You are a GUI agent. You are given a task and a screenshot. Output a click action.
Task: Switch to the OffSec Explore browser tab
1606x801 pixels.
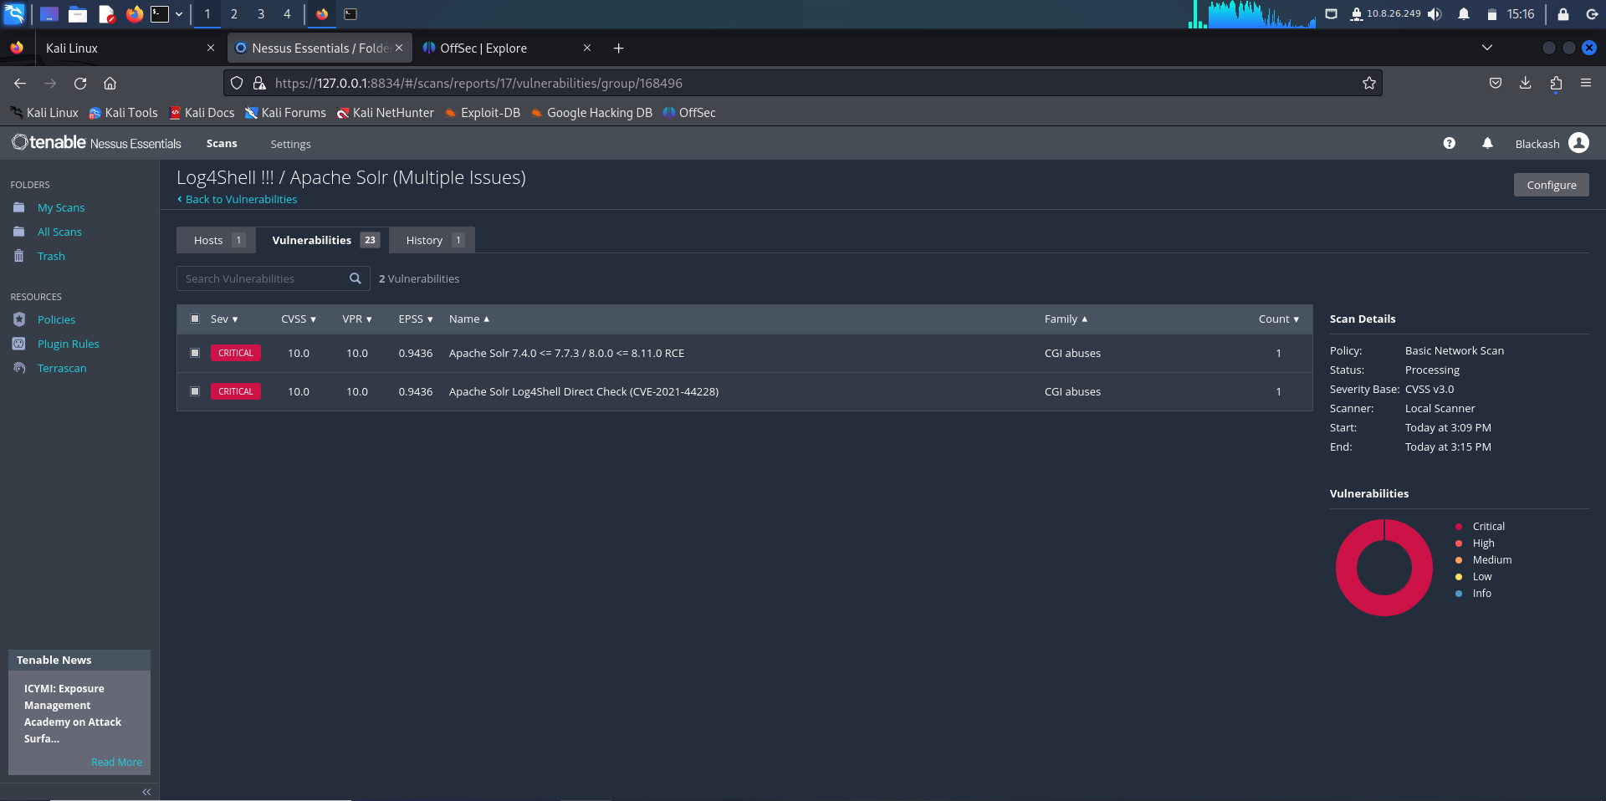coord(505,48)
